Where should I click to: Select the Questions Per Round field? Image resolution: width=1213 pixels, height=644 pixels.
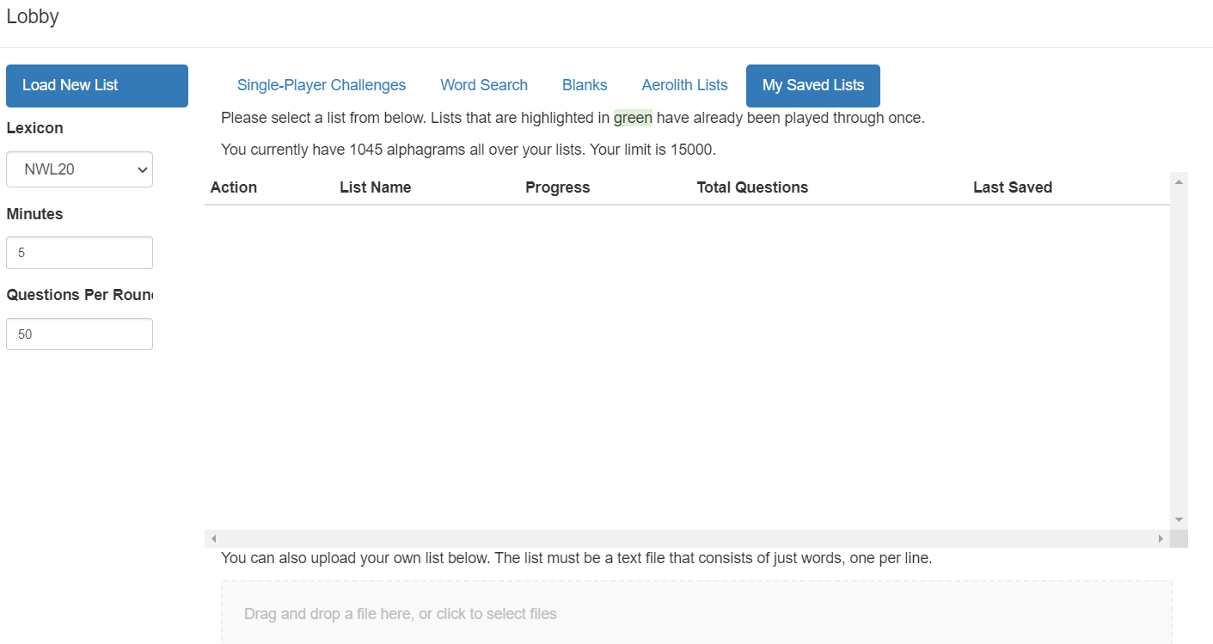[x=79, y=334]
